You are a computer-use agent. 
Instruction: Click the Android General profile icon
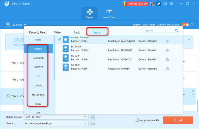point(66,39)
